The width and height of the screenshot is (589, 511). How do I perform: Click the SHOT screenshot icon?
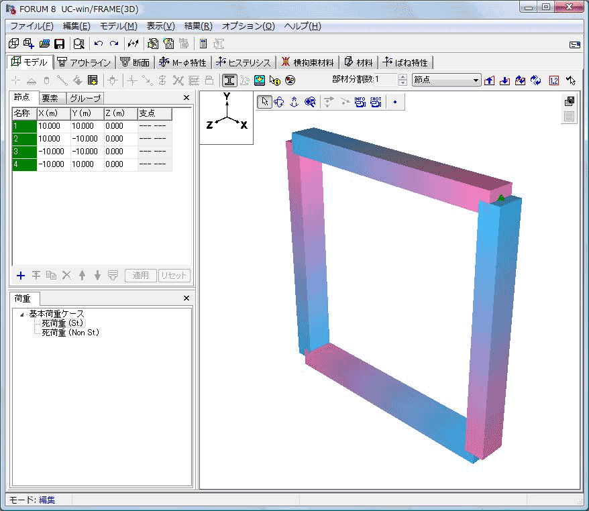376,102
